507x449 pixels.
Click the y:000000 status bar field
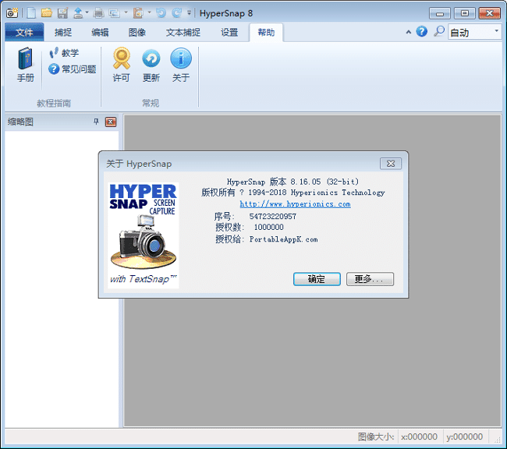464,437
